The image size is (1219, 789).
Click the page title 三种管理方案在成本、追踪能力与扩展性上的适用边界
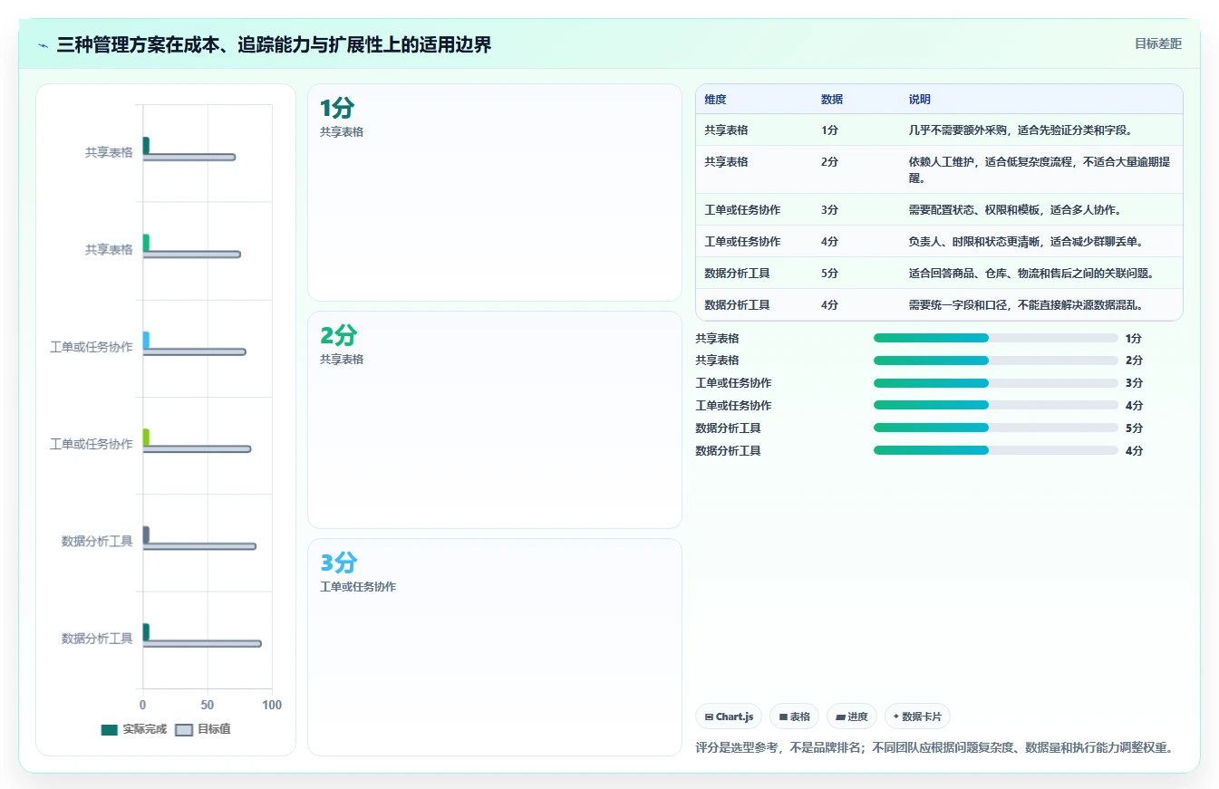[274, 45]
